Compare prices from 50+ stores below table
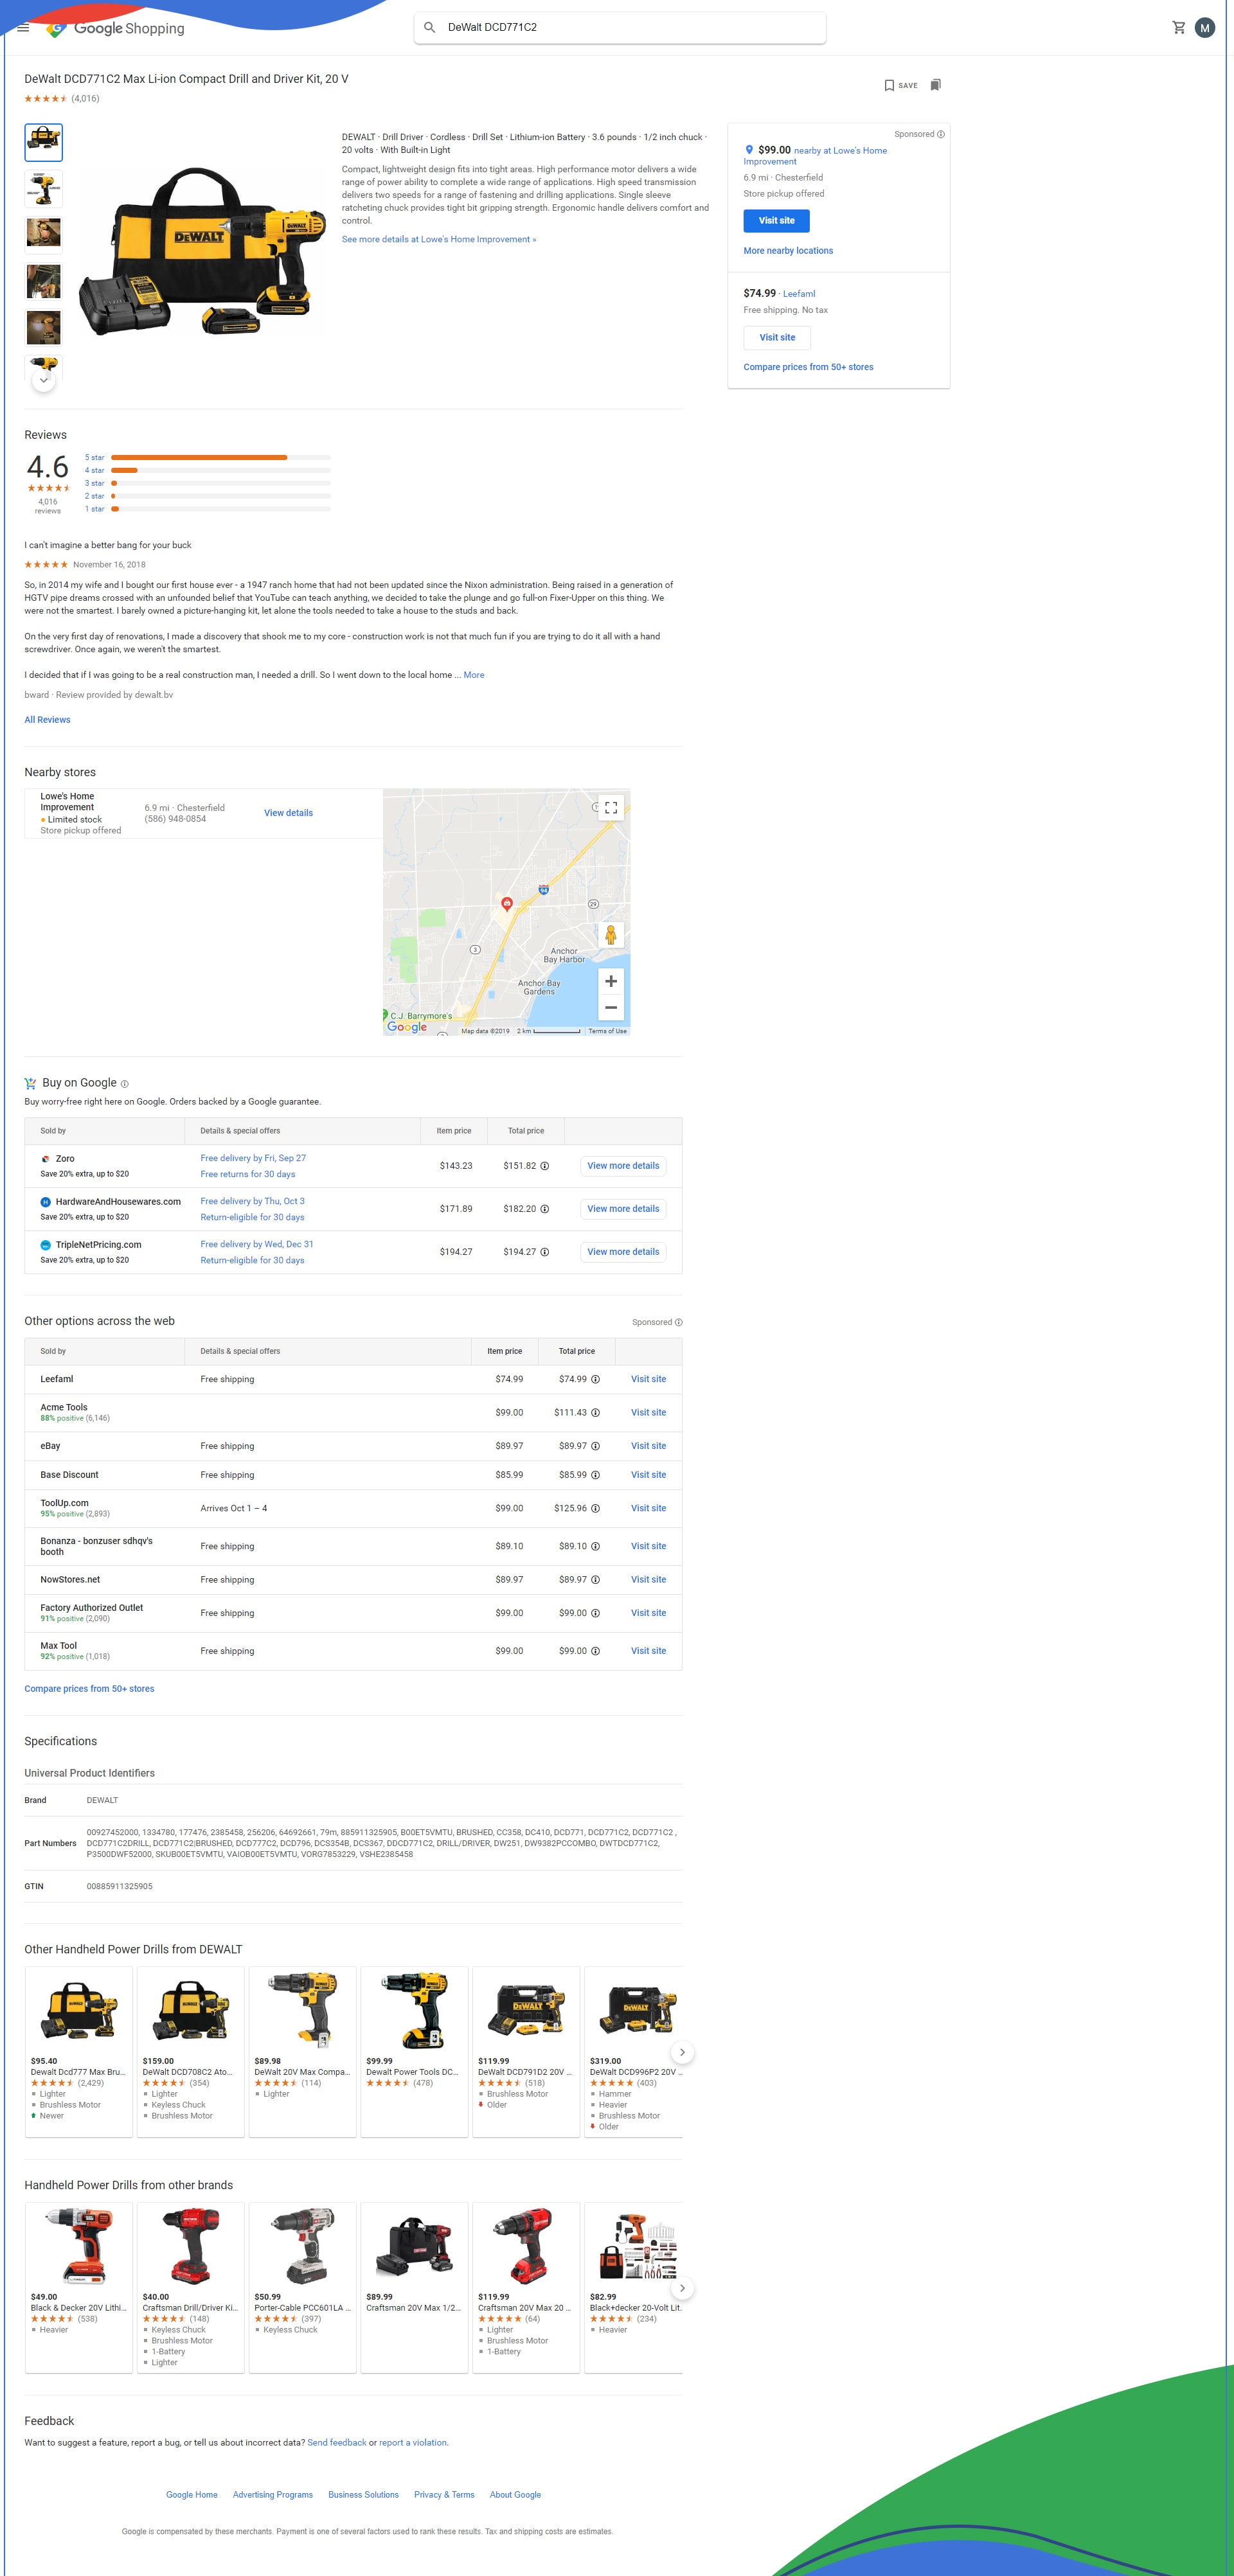 coord(89,1689)
